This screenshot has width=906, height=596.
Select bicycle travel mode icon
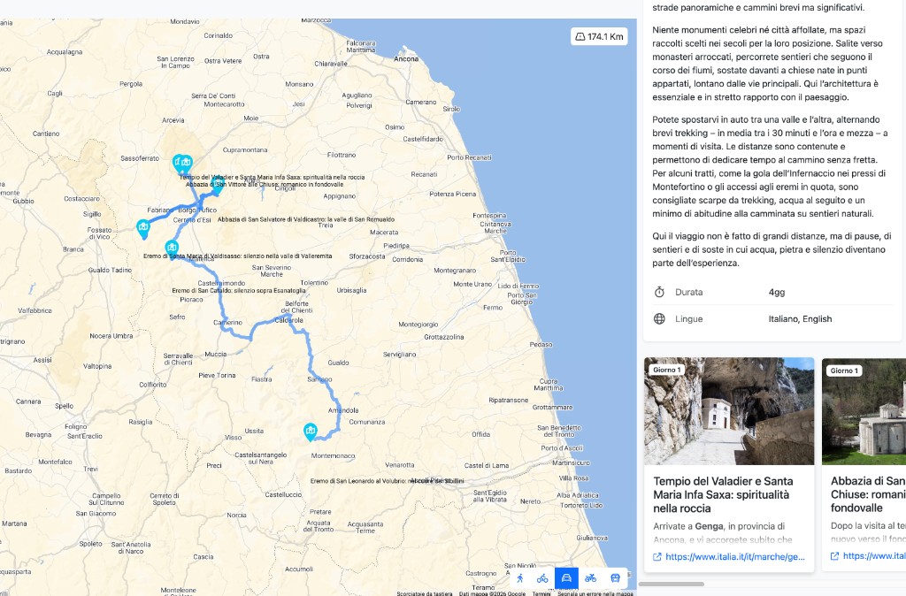click(542, 578)
